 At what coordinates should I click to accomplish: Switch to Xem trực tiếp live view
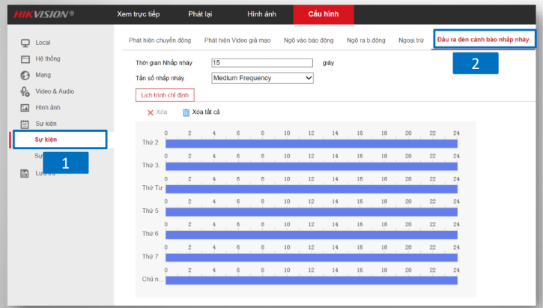click(x=139, y=14)
